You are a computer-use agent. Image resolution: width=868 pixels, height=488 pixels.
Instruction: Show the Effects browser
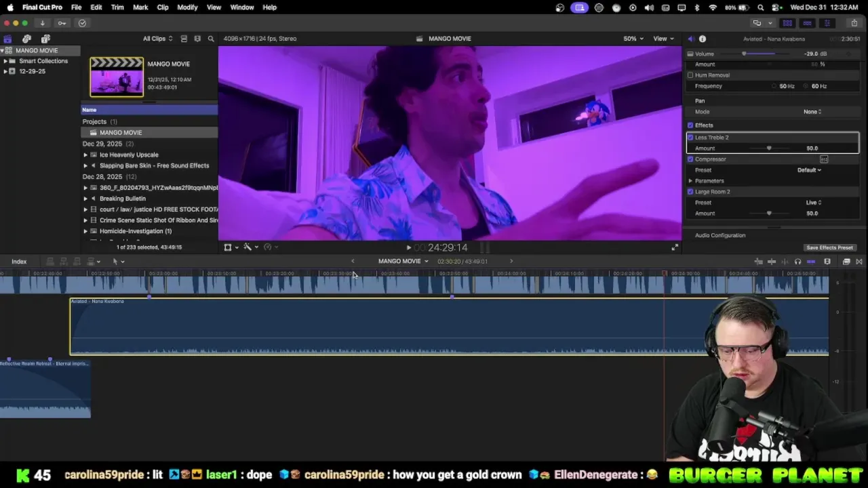tap(846, 262)
